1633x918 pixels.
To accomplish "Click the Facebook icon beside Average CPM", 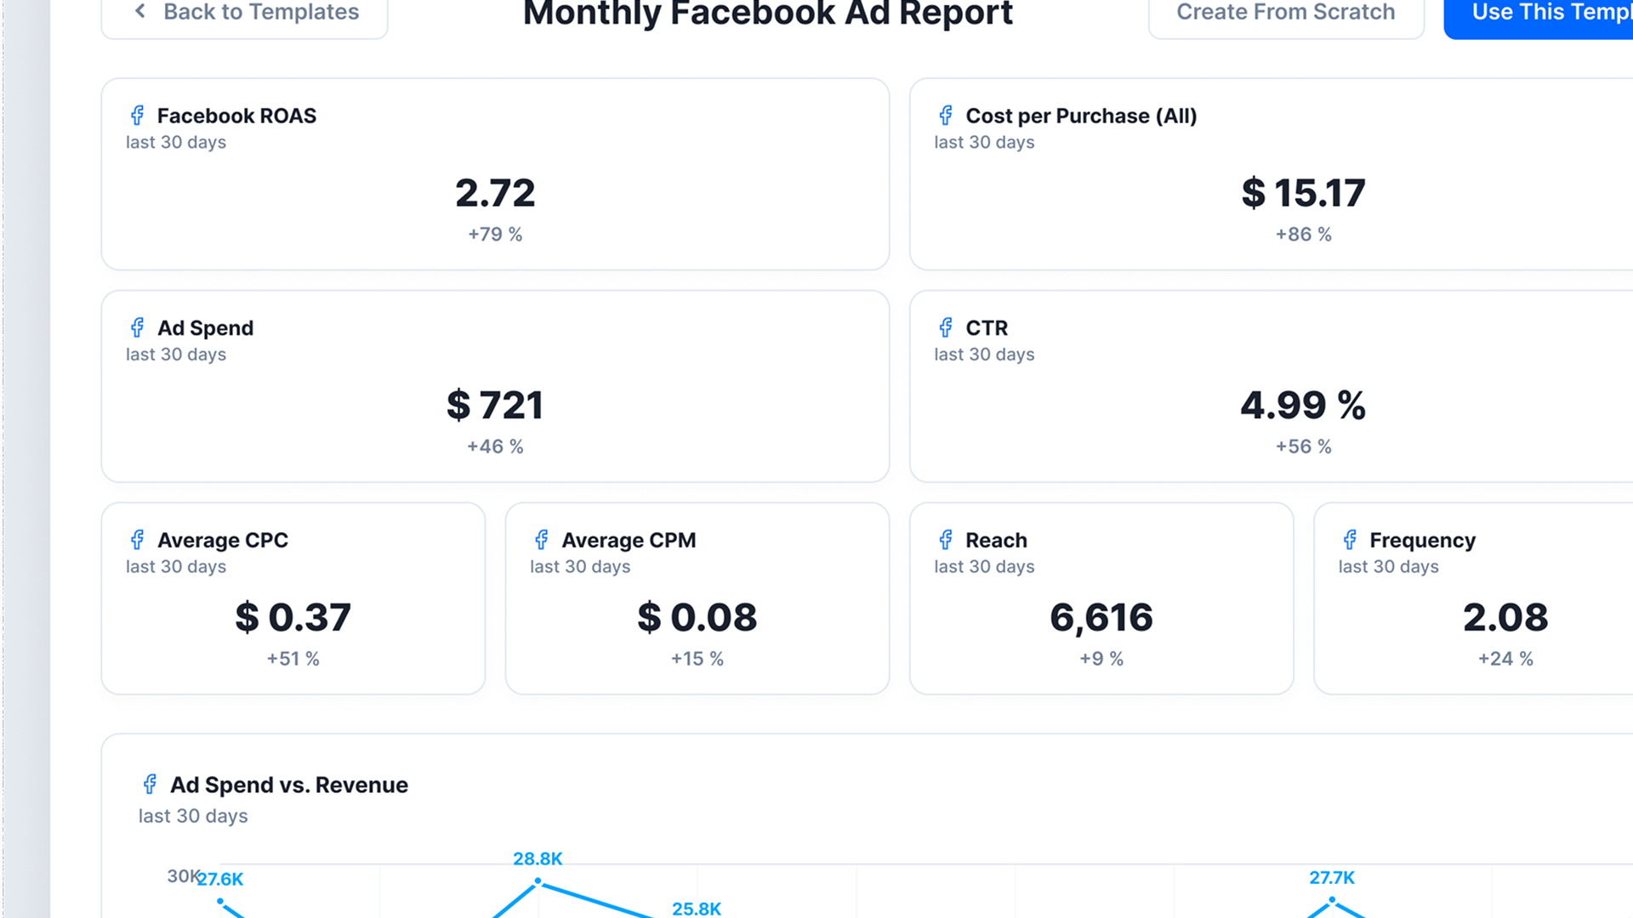I will click(x=541, y=540).
